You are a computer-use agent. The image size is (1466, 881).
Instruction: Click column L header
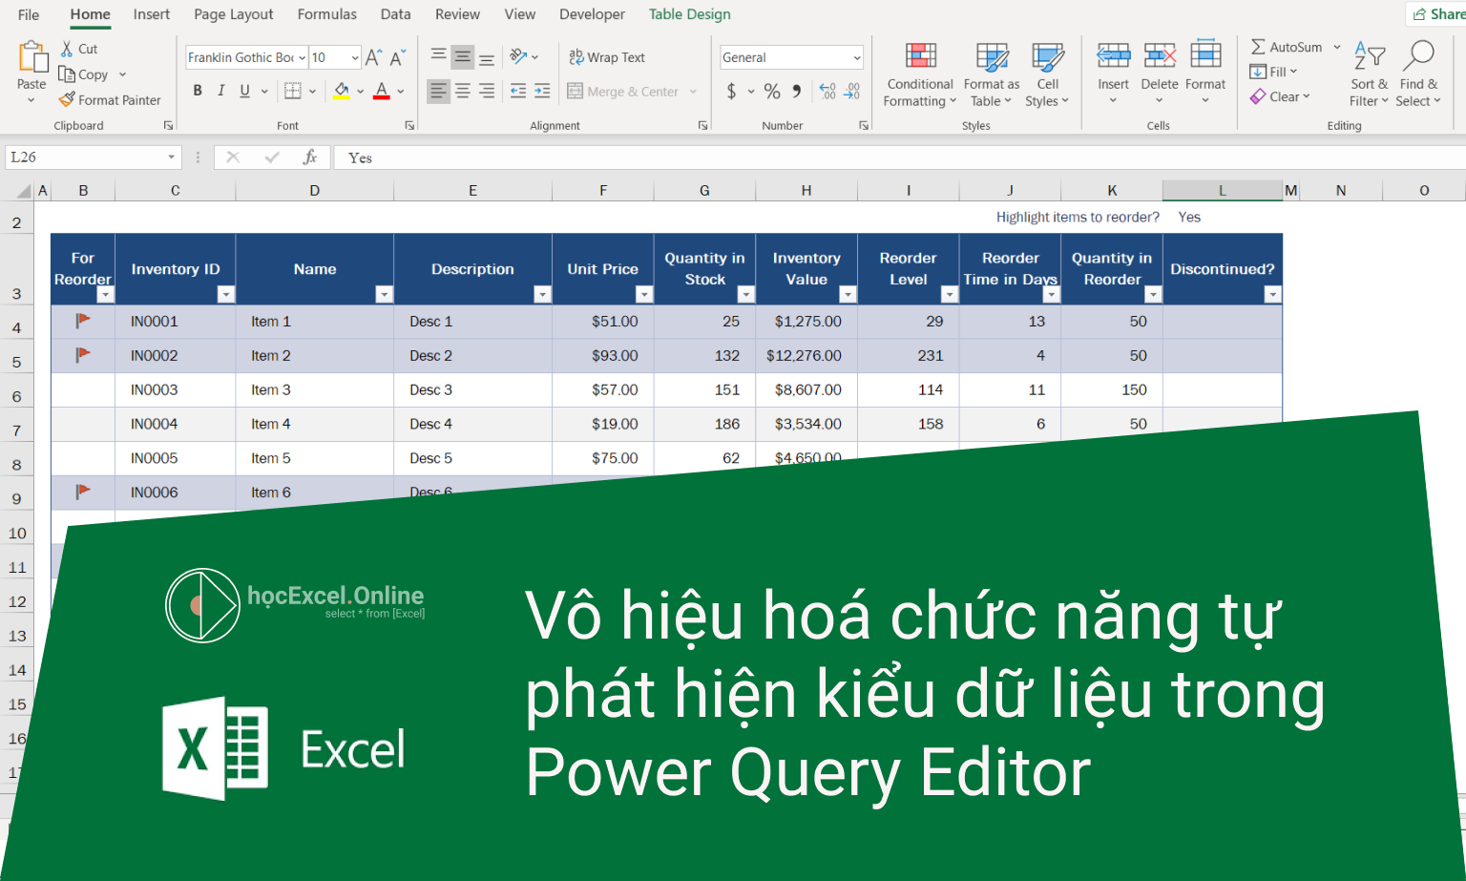(x=1222, y=191)
